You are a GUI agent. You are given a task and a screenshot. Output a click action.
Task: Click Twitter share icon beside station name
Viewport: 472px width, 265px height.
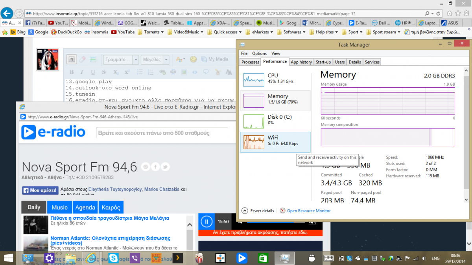[x=165, y=167]
